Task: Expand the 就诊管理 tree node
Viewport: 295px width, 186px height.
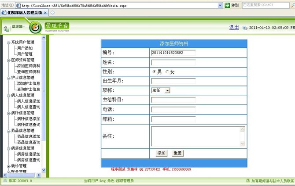Action: point(8,166)
